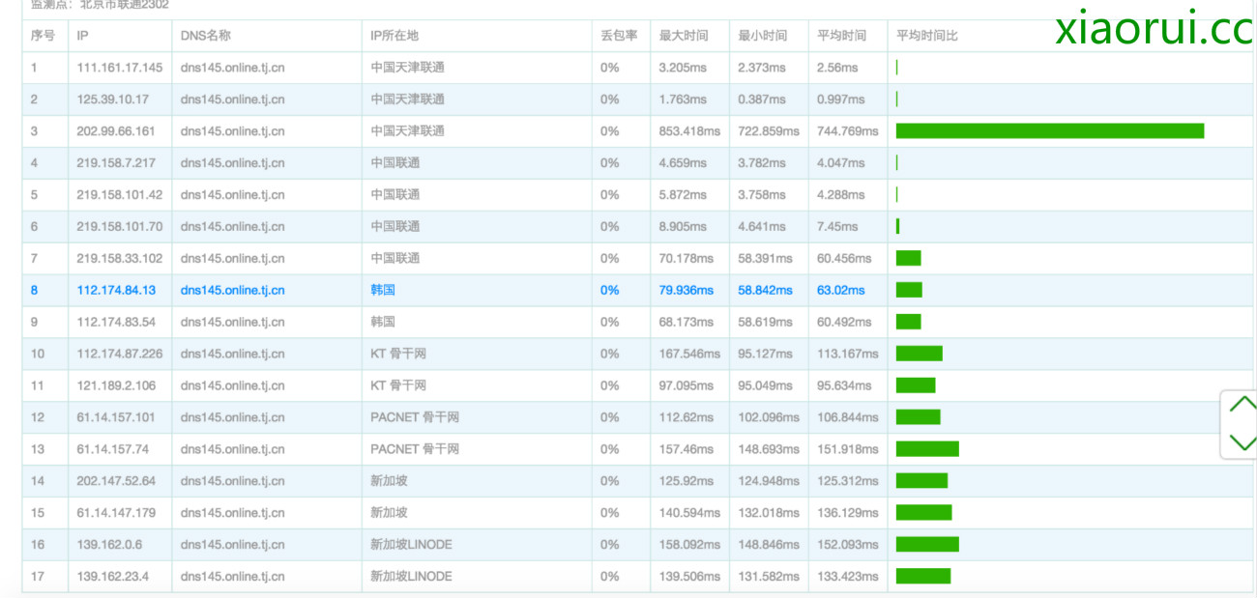Click the scroll down chevron arrow
1257x598 pixels.
pos(1242,442)
